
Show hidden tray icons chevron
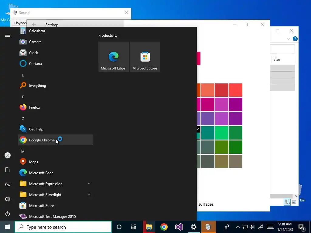[238, 227]
